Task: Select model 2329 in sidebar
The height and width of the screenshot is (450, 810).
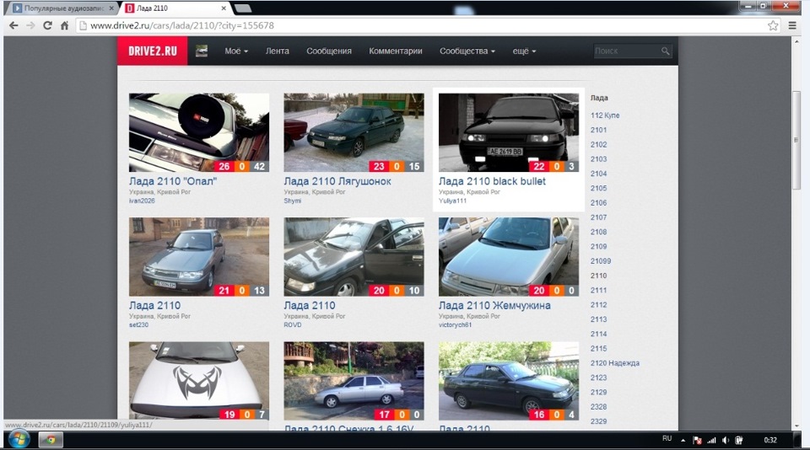Action: tap(599, 421)
